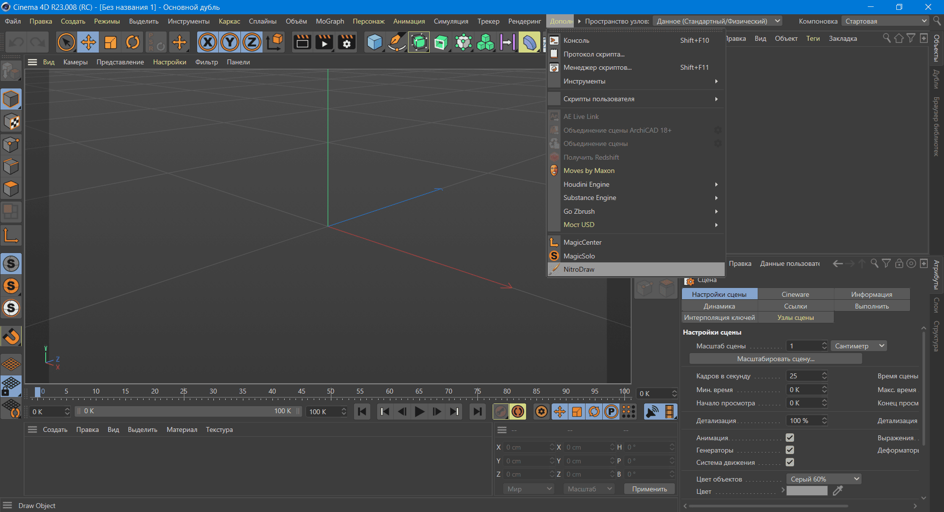Click the gray Цвет color swatch
Viewport: 944px width, 512px height.
coord(807,491)
